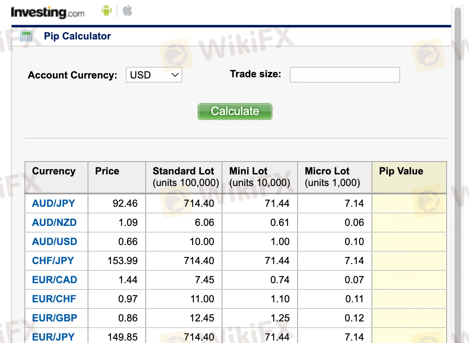Open the AUD/USD currency pair link
The height and width of the screenshot is (343, 469).
[54, 242]
